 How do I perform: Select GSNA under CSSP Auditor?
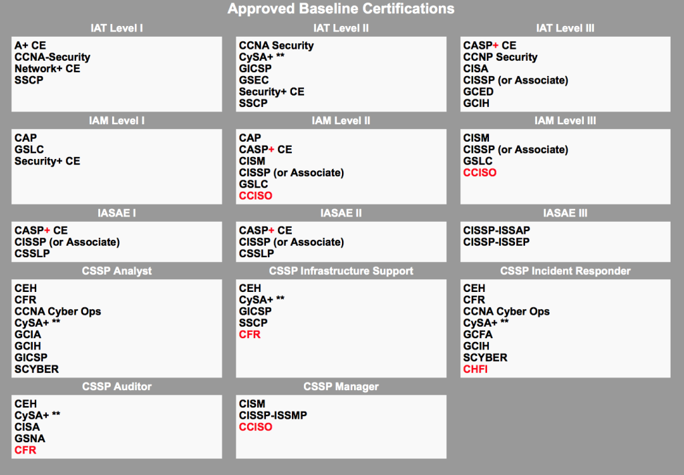pyautogui.click(x=29, y=438)
